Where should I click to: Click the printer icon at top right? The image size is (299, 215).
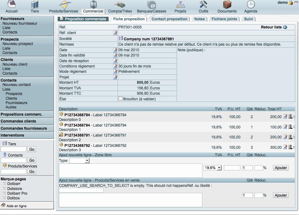coord(296,3)
